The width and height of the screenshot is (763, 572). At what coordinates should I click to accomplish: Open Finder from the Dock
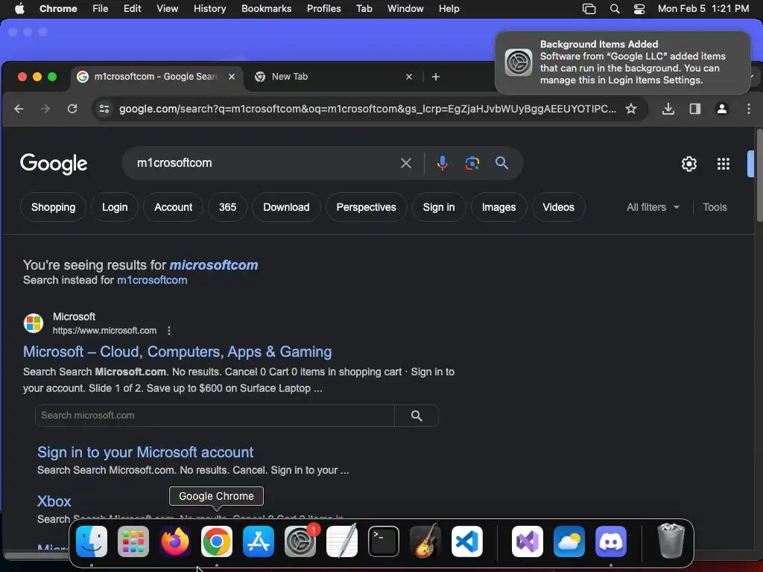92,541
